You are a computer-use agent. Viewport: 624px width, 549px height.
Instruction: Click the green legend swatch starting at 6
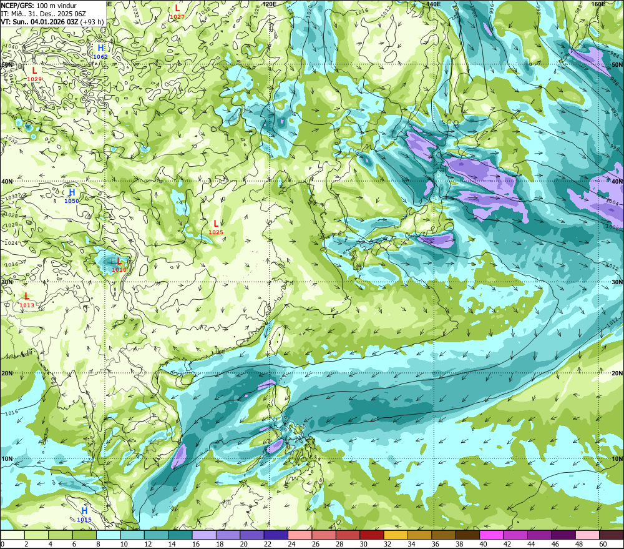pyautogui.click(x=84, y=535)
